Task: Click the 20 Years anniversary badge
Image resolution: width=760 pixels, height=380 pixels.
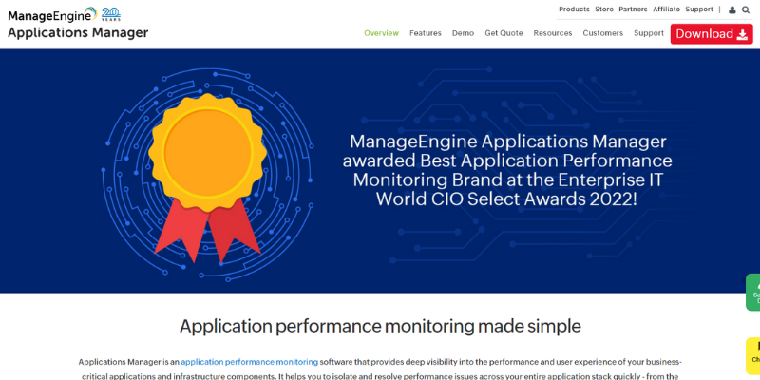Action: pos(111,14)
